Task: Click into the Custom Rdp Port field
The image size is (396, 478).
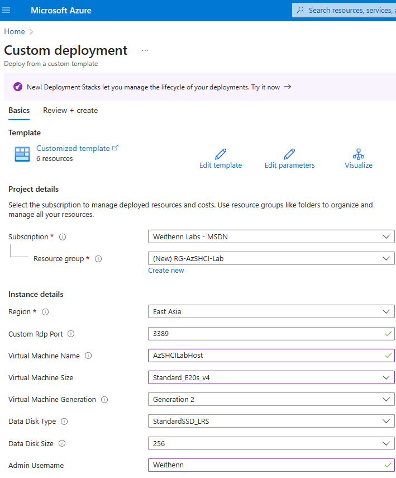Action: [271, 334]
